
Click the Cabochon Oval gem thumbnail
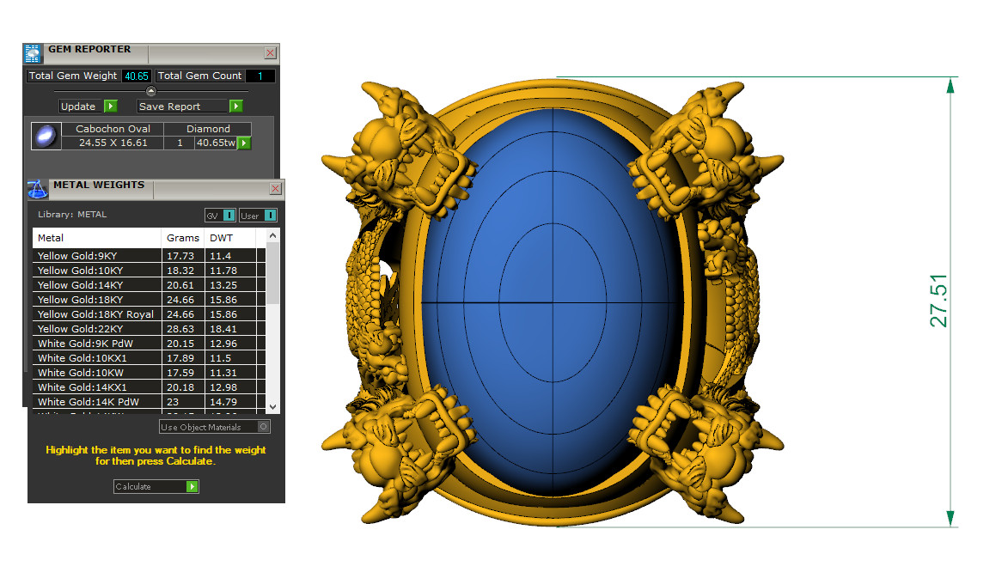click(45, 136)
